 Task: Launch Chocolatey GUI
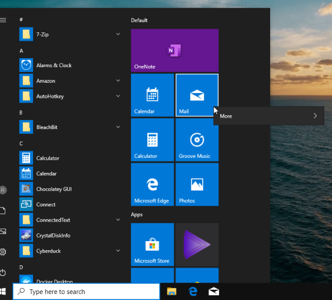point(70,189)
